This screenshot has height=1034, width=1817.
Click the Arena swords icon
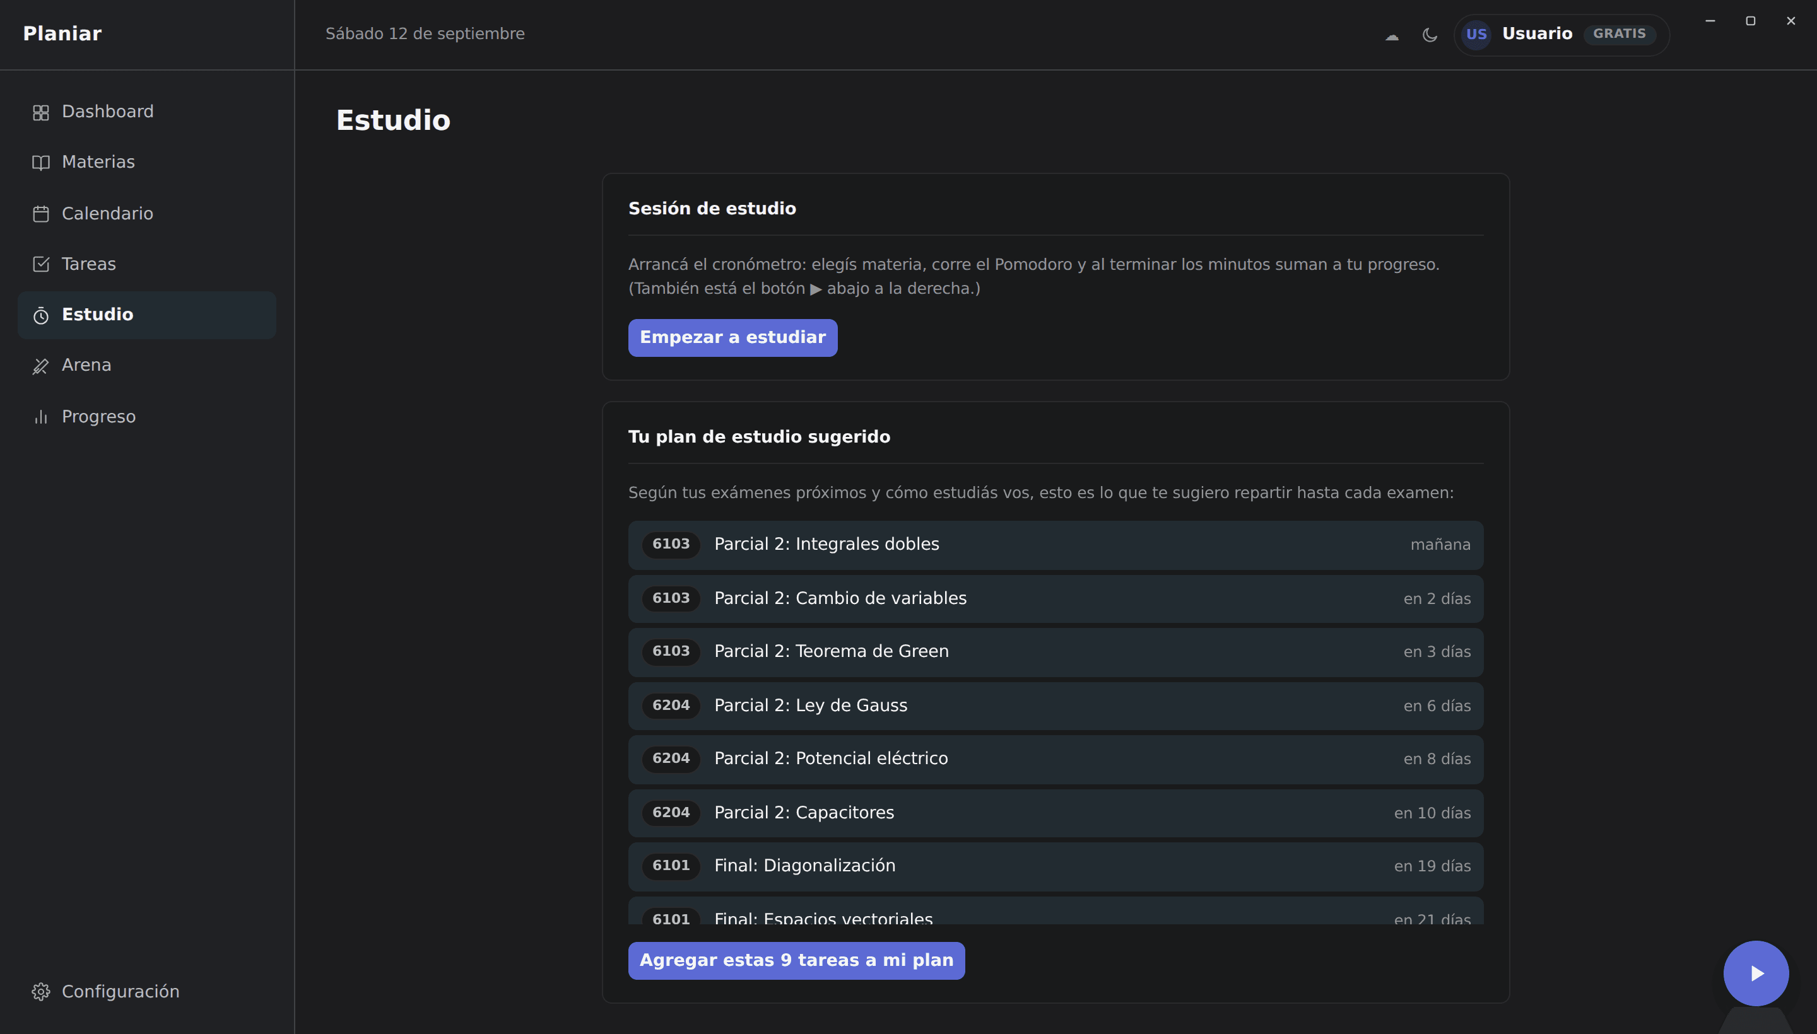pyautogui.click(x=40, y=366)
